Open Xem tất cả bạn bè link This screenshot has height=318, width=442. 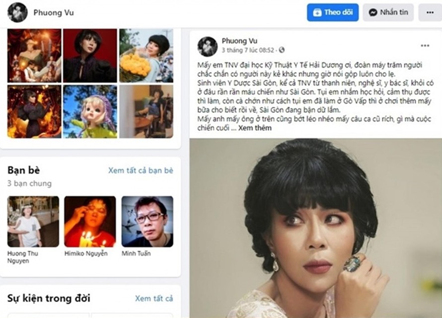coord(141,170)
